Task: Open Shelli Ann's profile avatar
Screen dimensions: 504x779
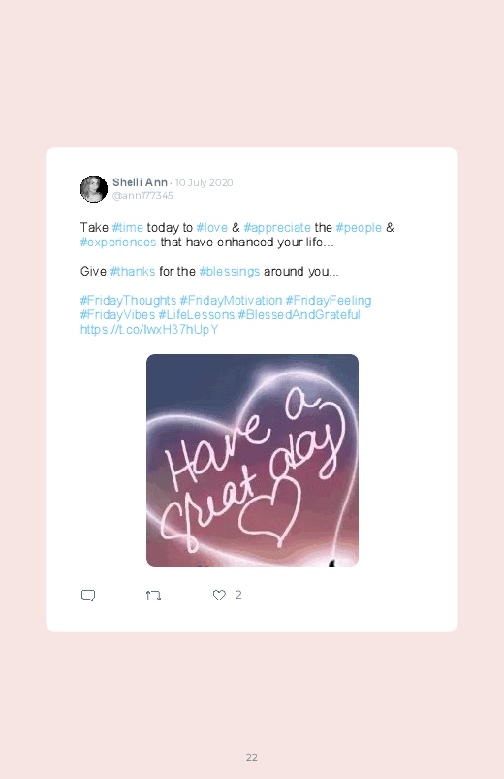Action: coord(94,189)
